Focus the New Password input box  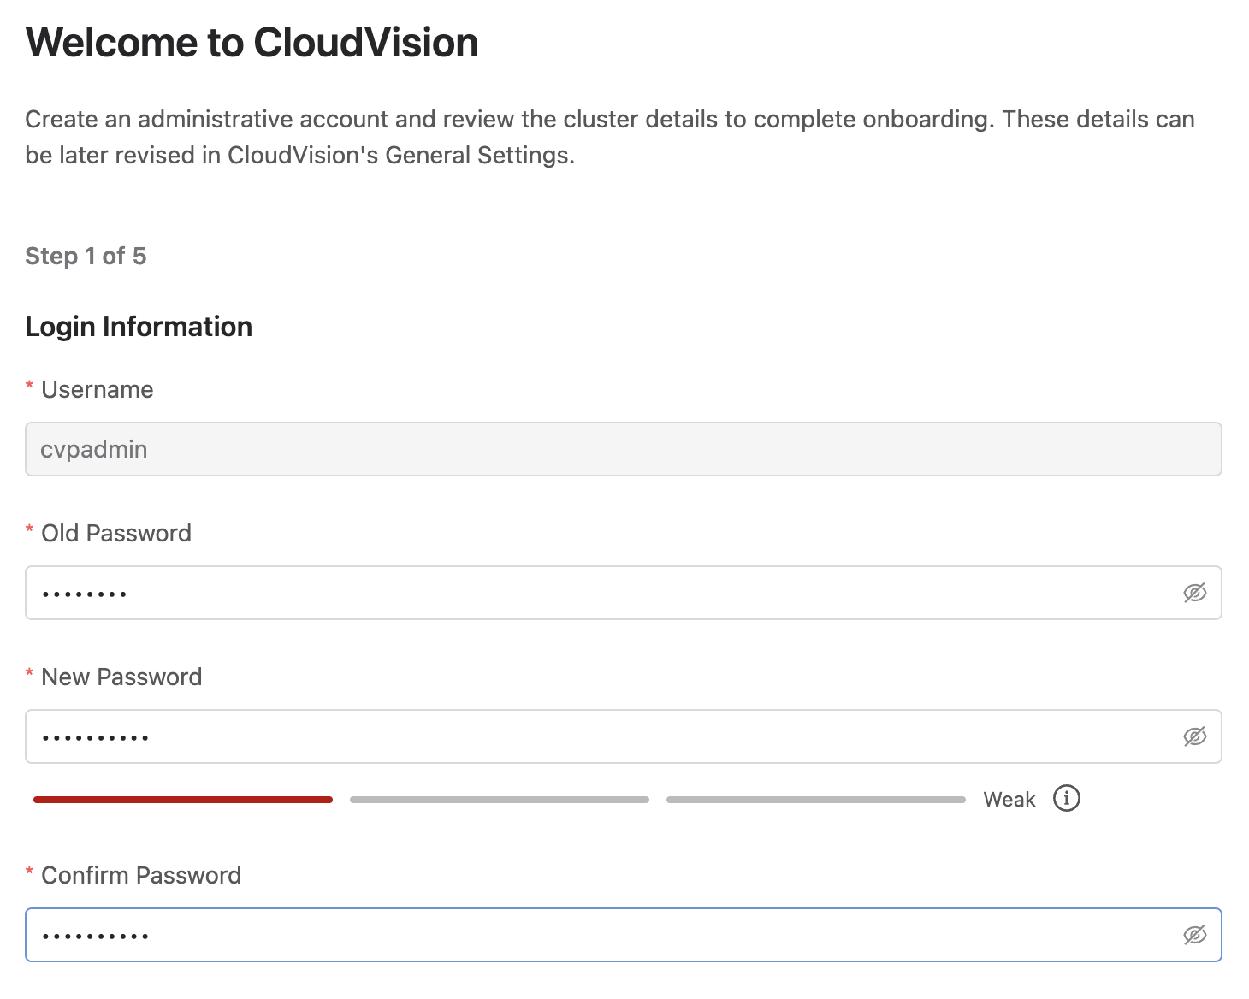[x=599, y=736]
